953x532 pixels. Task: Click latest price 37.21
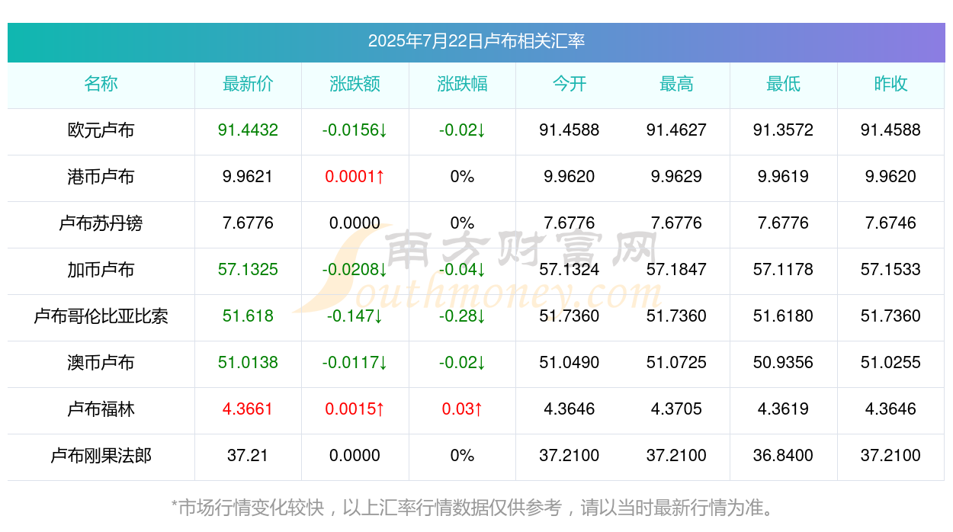248,456
